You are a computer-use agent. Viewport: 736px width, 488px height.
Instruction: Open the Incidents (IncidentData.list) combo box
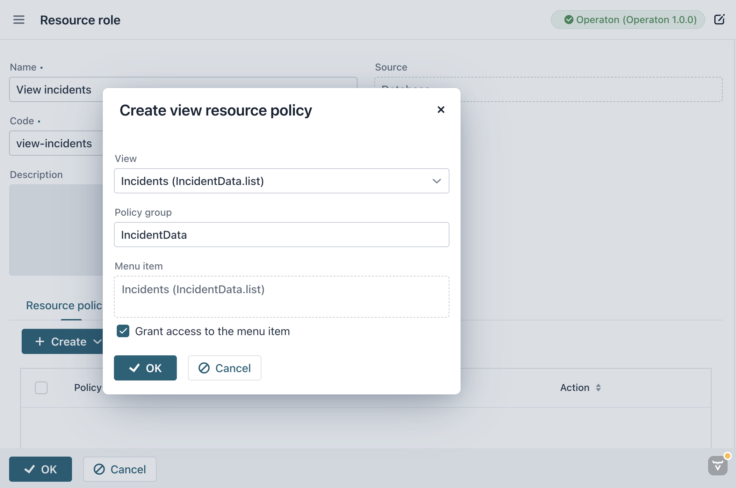273,181
